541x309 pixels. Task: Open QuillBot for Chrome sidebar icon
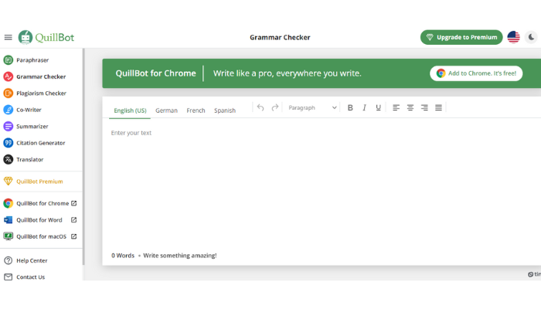pos(8,203)
